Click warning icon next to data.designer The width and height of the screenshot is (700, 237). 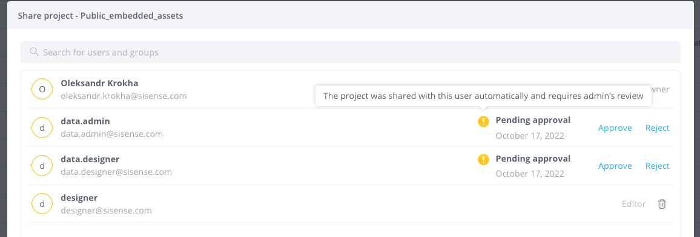click(483, 159)
